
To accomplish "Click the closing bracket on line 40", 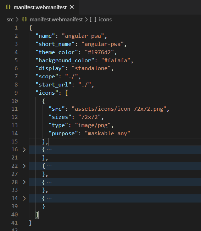I will click(37, 215).
